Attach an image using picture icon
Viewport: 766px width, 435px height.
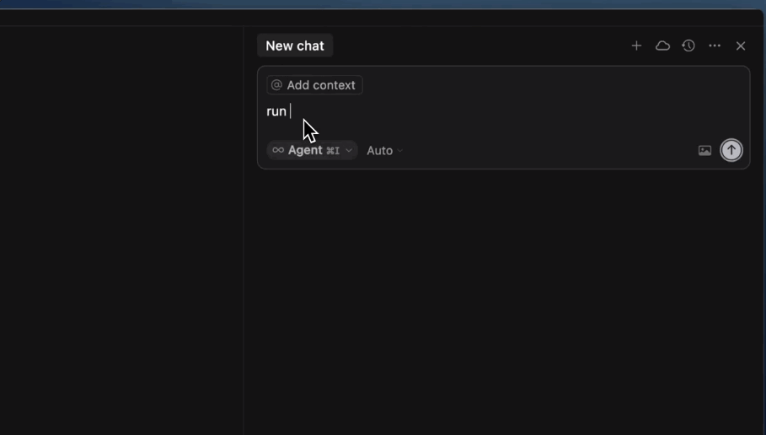click(704, 151)
